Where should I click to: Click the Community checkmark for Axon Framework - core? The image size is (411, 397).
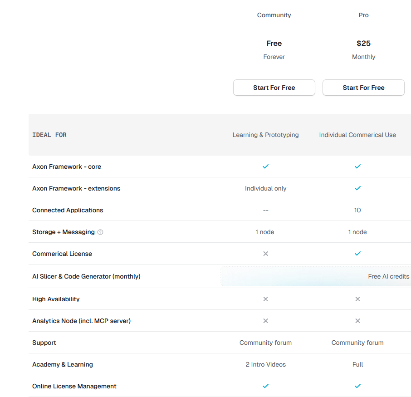click(x=266, y=167)
